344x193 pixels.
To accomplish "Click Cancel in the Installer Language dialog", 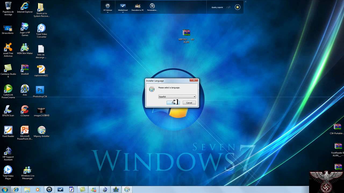I will point(189,103).
